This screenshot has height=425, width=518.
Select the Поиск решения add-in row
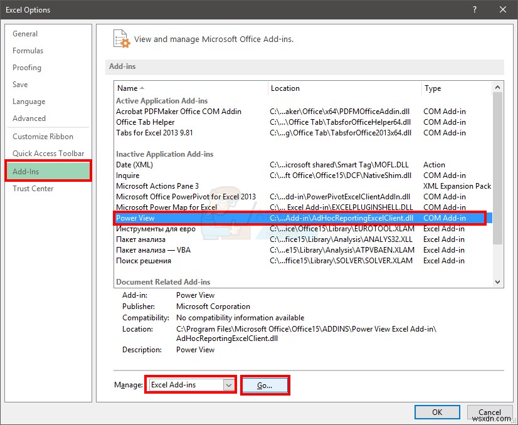point(303,261)
